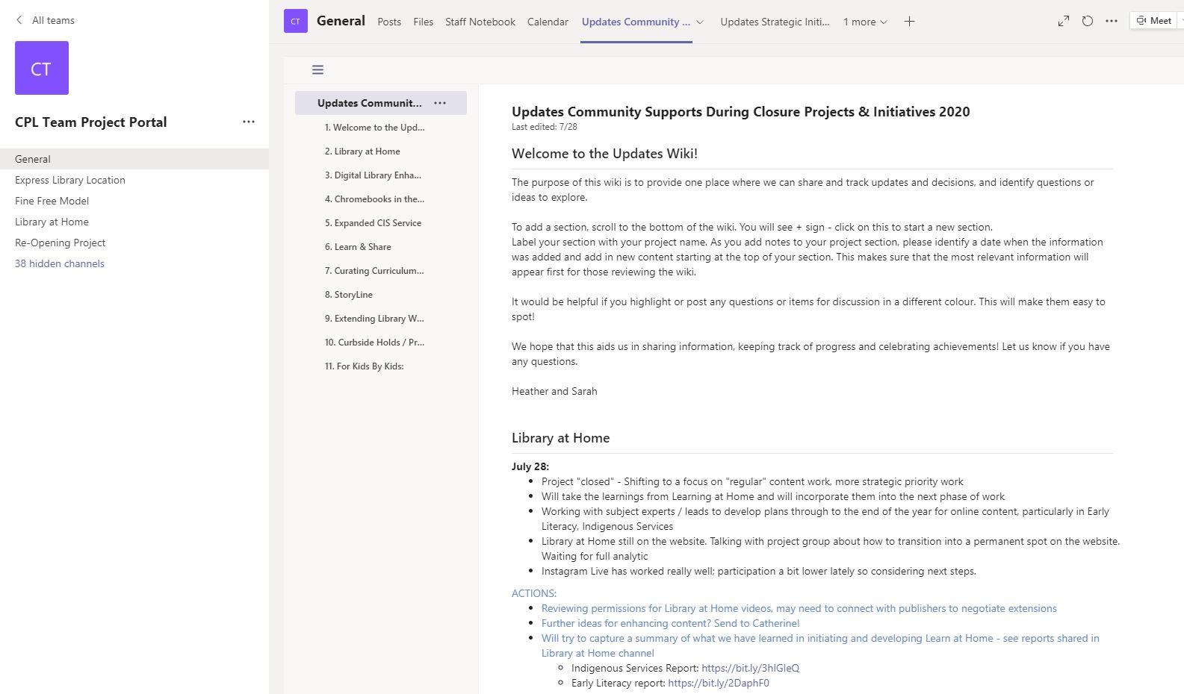This screenshot has height=694, width=1184.
Task: Open the Updates Strategic Initi... tab
Action: (x=775, y=22)
